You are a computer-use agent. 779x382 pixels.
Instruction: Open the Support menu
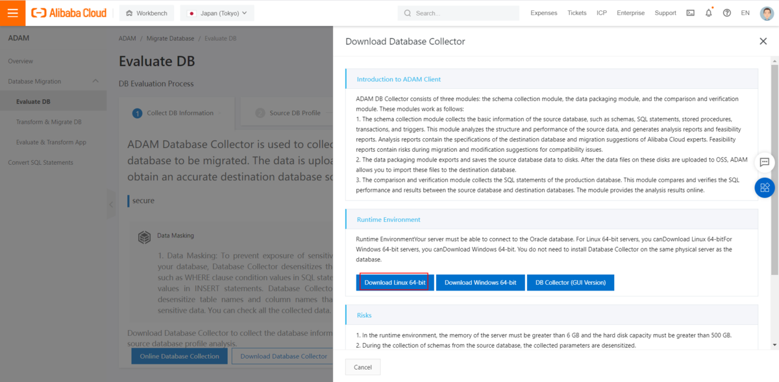tap(665, 13)
